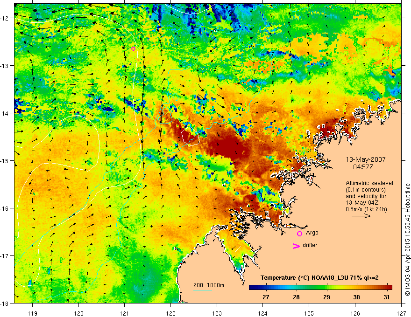Click the latitude axis label -17

click(x=5, y=255)
